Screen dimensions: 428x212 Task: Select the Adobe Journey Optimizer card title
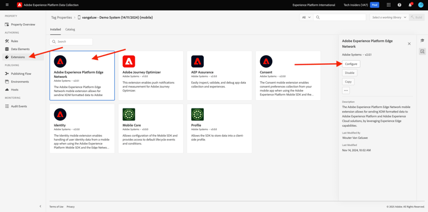pos(142,72)
